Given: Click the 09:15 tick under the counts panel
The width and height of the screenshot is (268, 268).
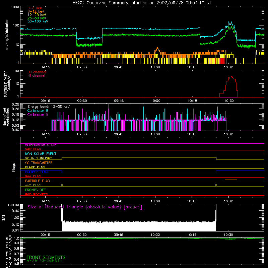Looking at the screenshot, I should 45,67.
